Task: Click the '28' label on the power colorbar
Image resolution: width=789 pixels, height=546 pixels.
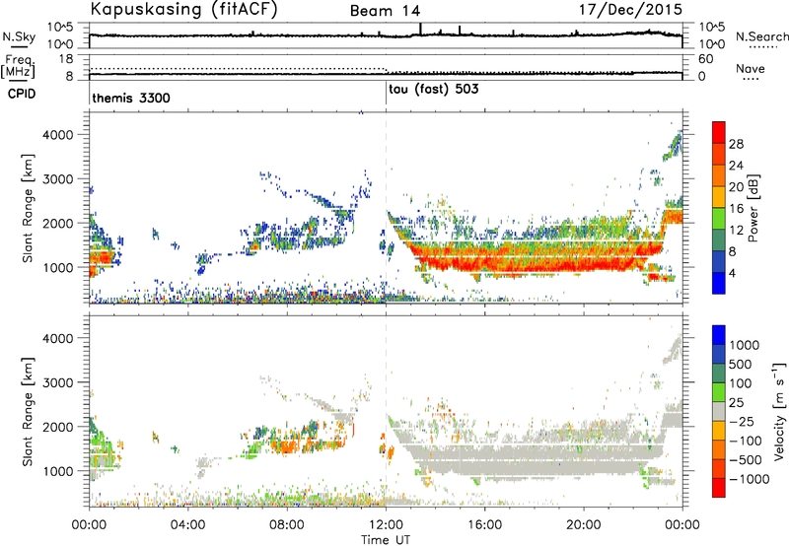Action: [x=736, y=144]
